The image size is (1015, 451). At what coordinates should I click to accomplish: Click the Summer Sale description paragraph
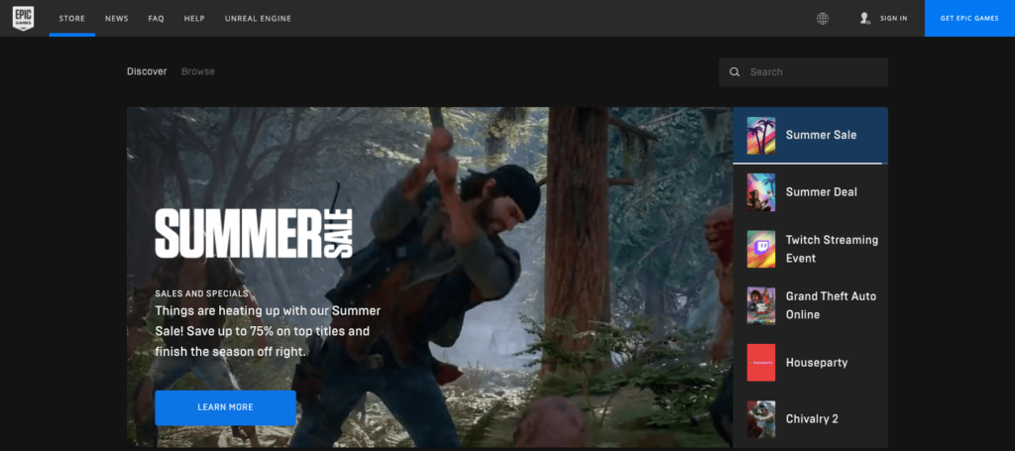click(x=268, y=331)
